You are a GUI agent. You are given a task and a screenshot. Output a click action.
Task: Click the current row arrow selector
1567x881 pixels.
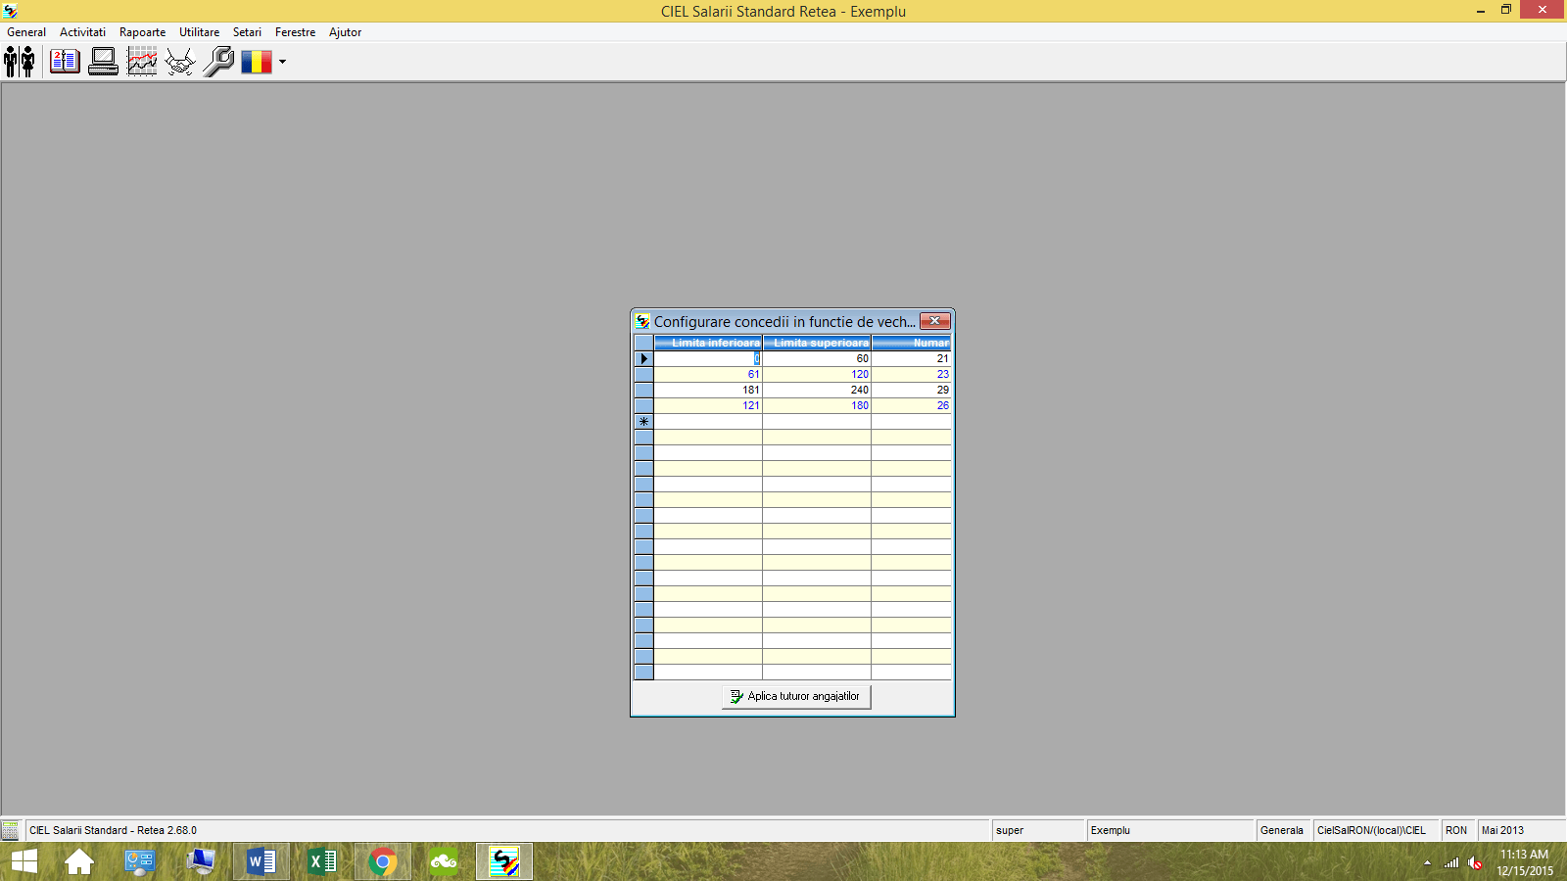643,358
